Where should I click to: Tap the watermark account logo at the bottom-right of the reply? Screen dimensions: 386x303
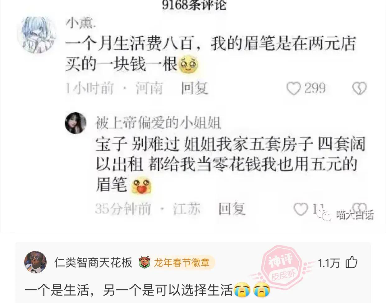[x=345, y=214]
